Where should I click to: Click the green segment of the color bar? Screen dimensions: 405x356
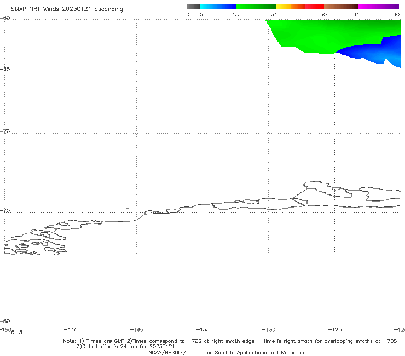tap(256, 7)
